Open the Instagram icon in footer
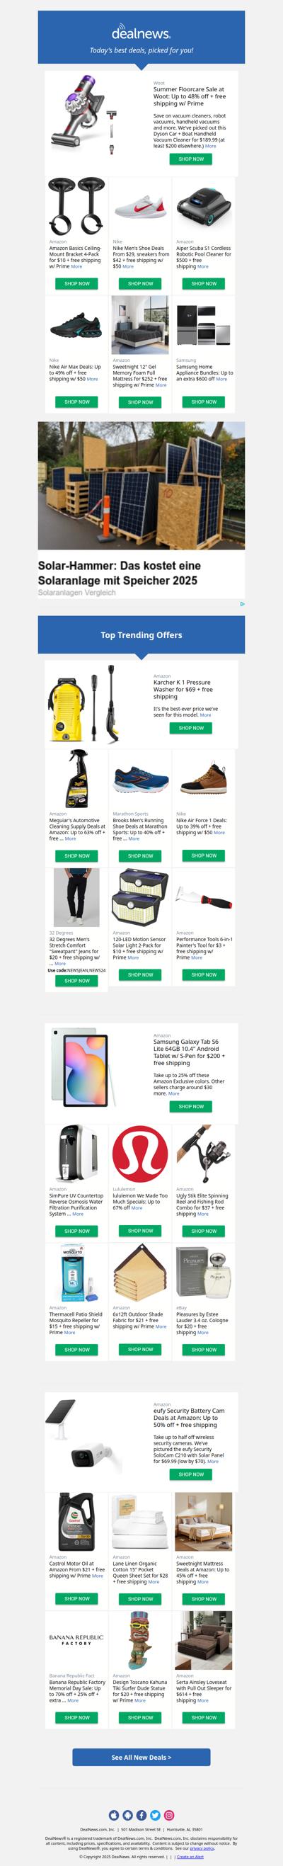The width and height of the screenshot is (283, 1866). (x=168, y=1814)
